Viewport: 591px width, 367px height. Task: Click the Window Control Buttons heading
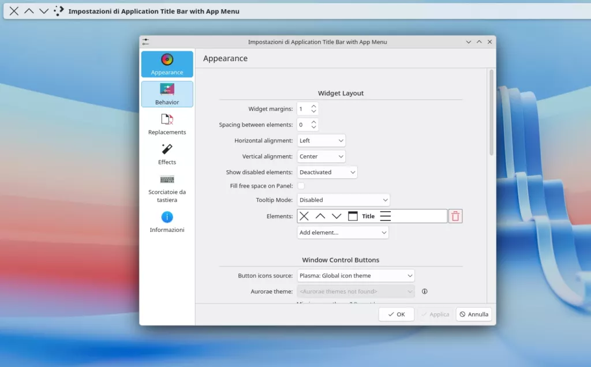[x=341, y=260]
